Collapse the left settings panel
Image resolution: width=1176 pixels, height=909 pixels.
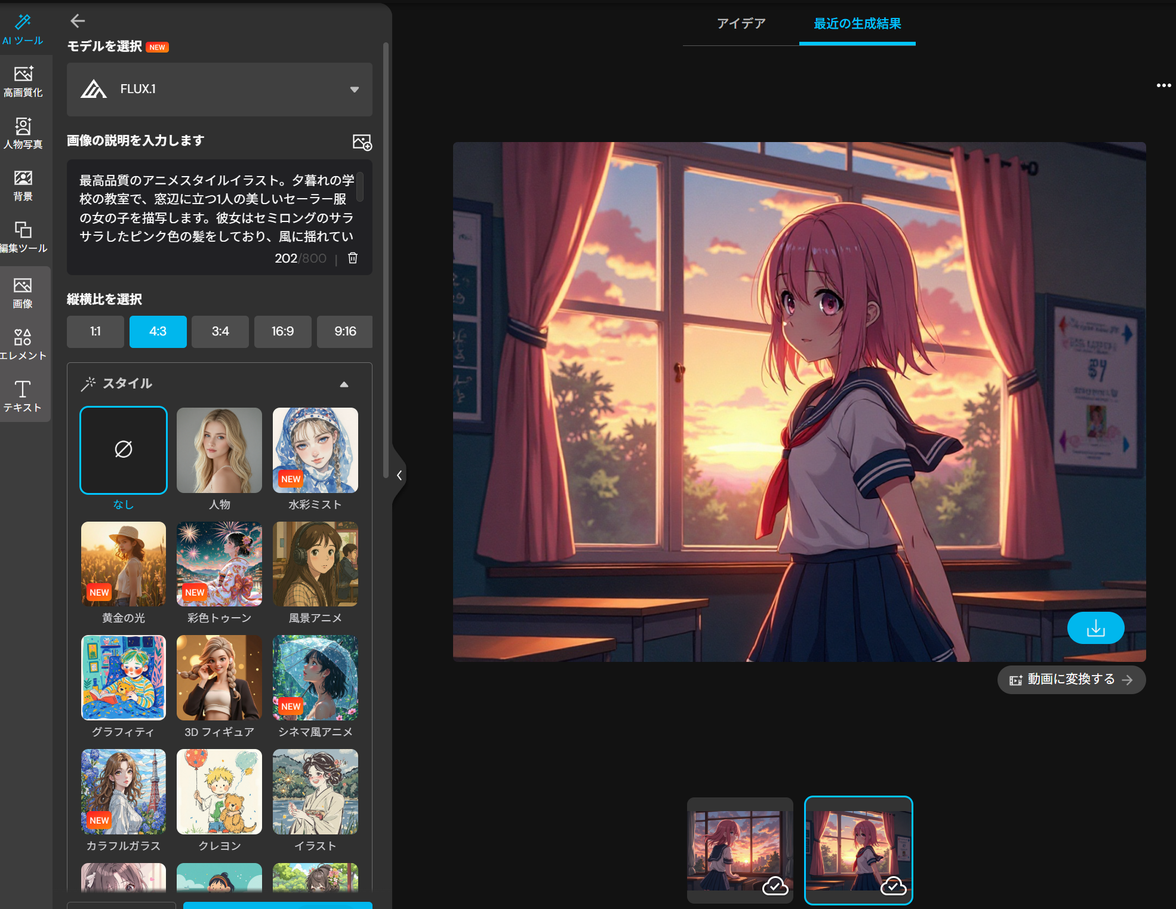(399, 474)
